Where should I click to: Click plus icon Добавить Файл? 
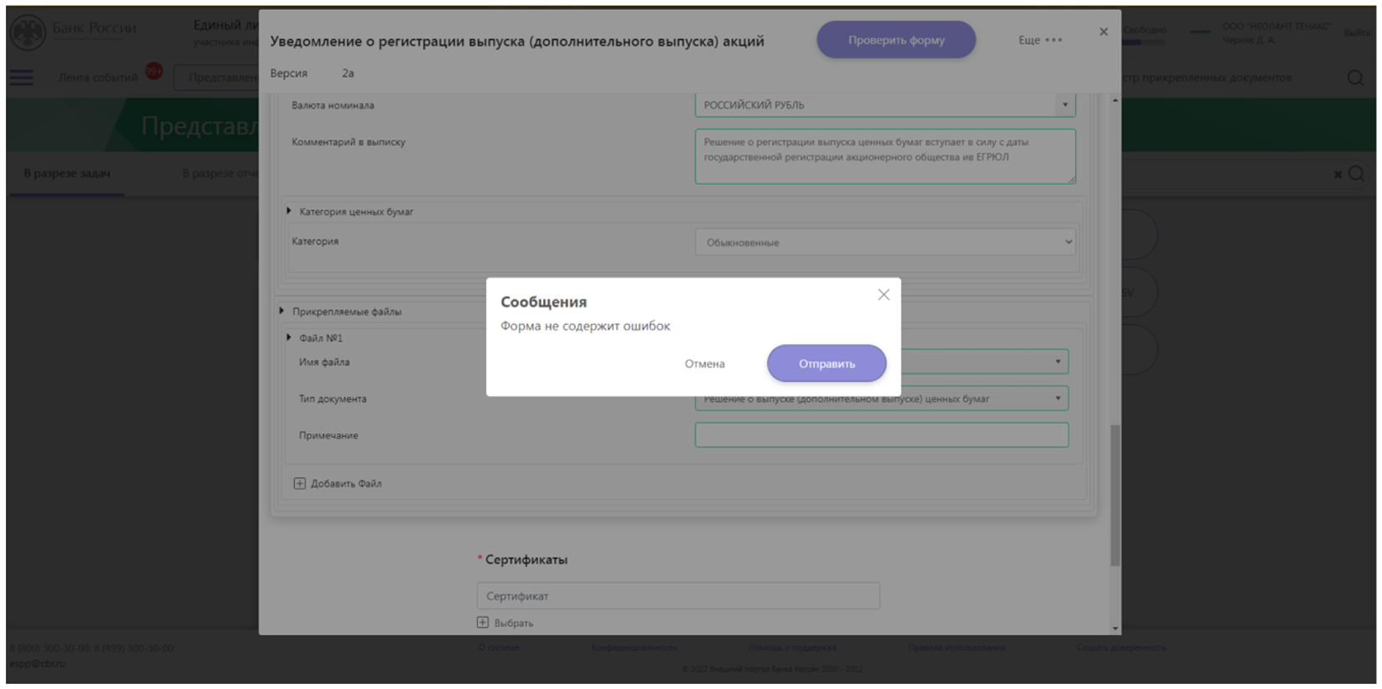(x=299, y=484)
